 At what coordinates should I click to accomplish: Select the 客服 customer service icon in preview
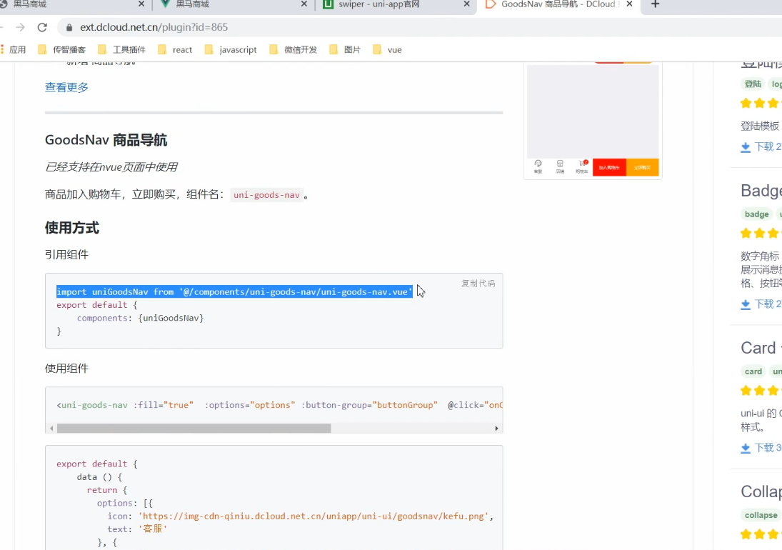point(538,164)
